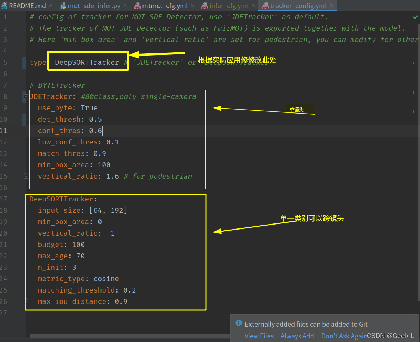Viewport: 420px width, 342px height.
Task: Switch to the mot_sde_infer.py tab
Action: 94,6
